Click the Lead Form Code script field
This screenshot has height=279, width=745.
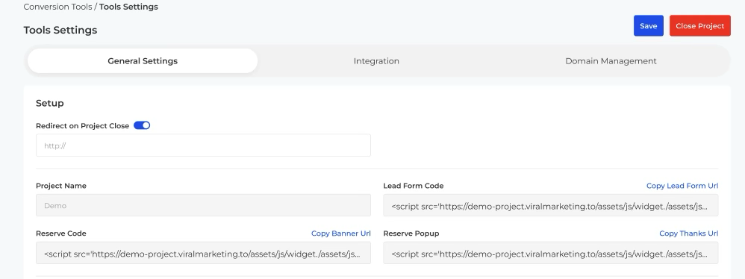coord(551,205)
